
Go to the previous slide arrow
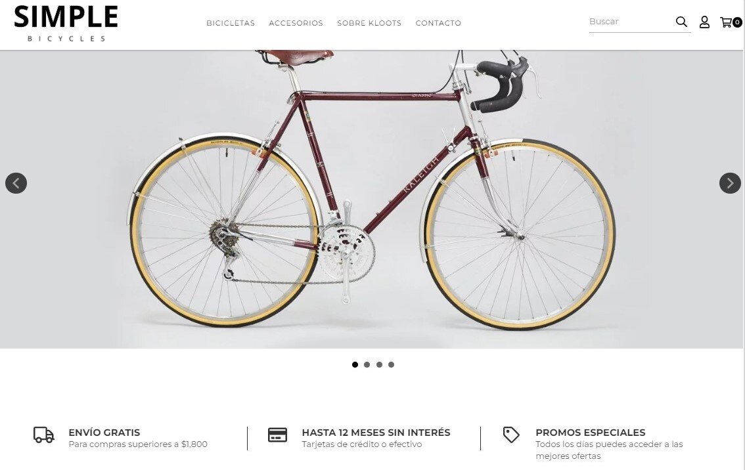click(x=16, y=183)
